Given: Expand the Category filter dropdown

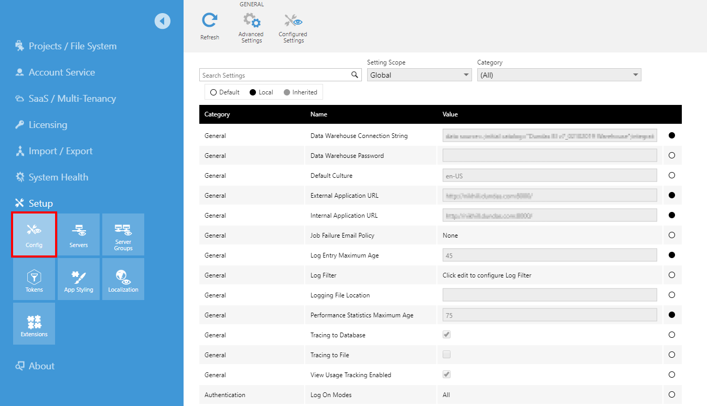Looking at the screenshot, I should click(x=559, y=75).
